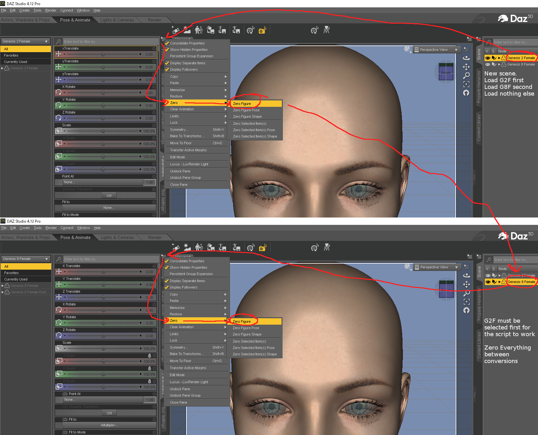Toggle Display Followers in upper window menu

167,69
